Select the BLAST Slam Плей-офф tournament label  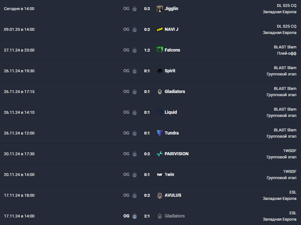tap(285, 50)
